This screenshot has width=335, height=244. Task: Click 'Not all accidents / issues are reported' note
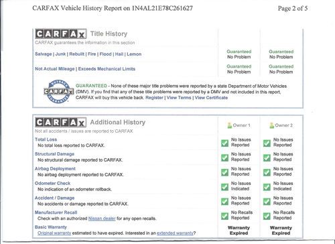pyautogui.click(x=84, y=131)
